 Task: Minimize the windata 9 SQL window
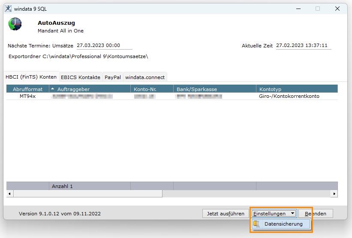pyautogui.click(x=298, y=9)
